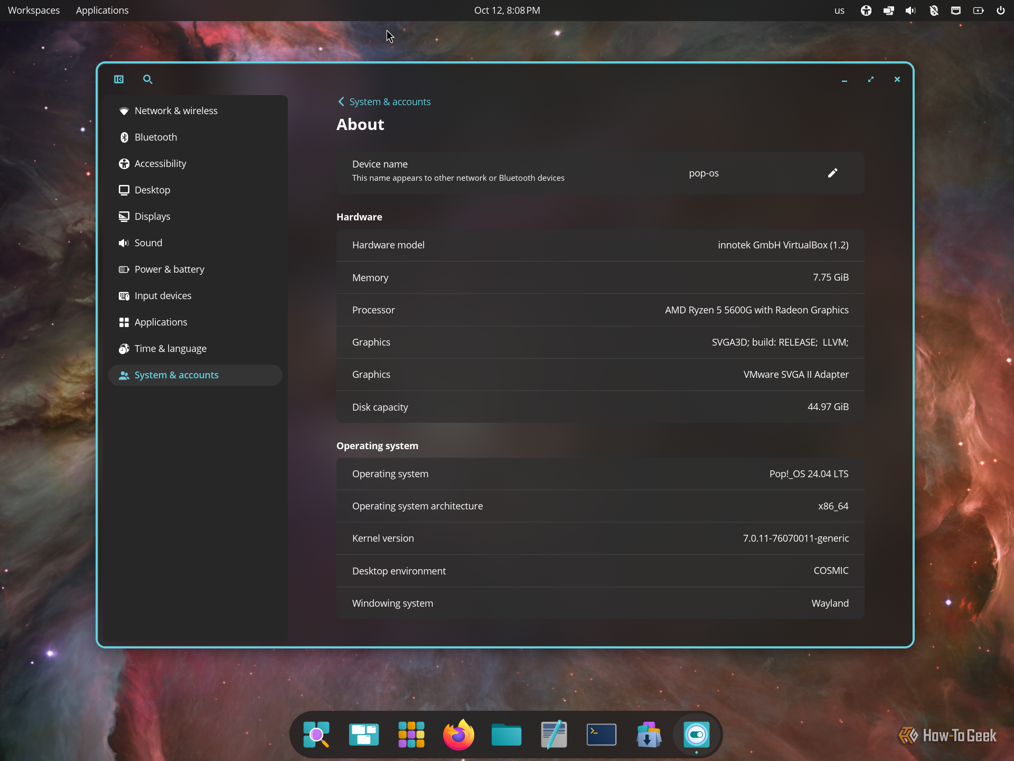Open the Applications menu in the top panel

(x=102, y=11)
